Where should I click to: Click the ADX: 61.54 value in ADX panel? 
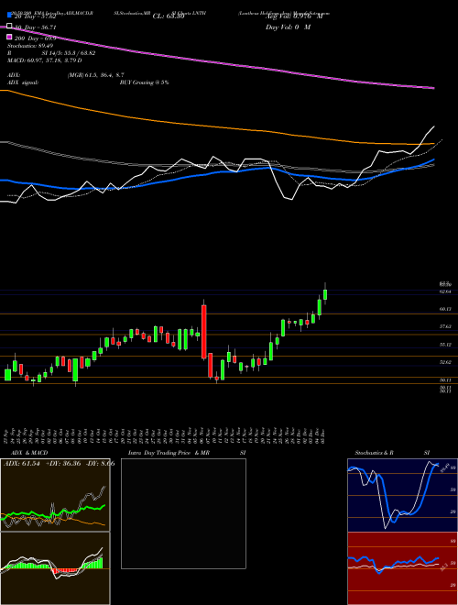pyautogui.click(x=22, y=464)
